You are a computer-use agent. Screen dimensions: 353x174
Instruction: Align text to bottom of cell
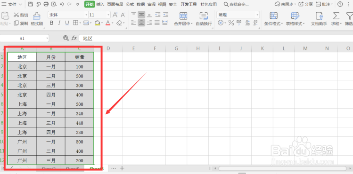[x=149, y=15]
